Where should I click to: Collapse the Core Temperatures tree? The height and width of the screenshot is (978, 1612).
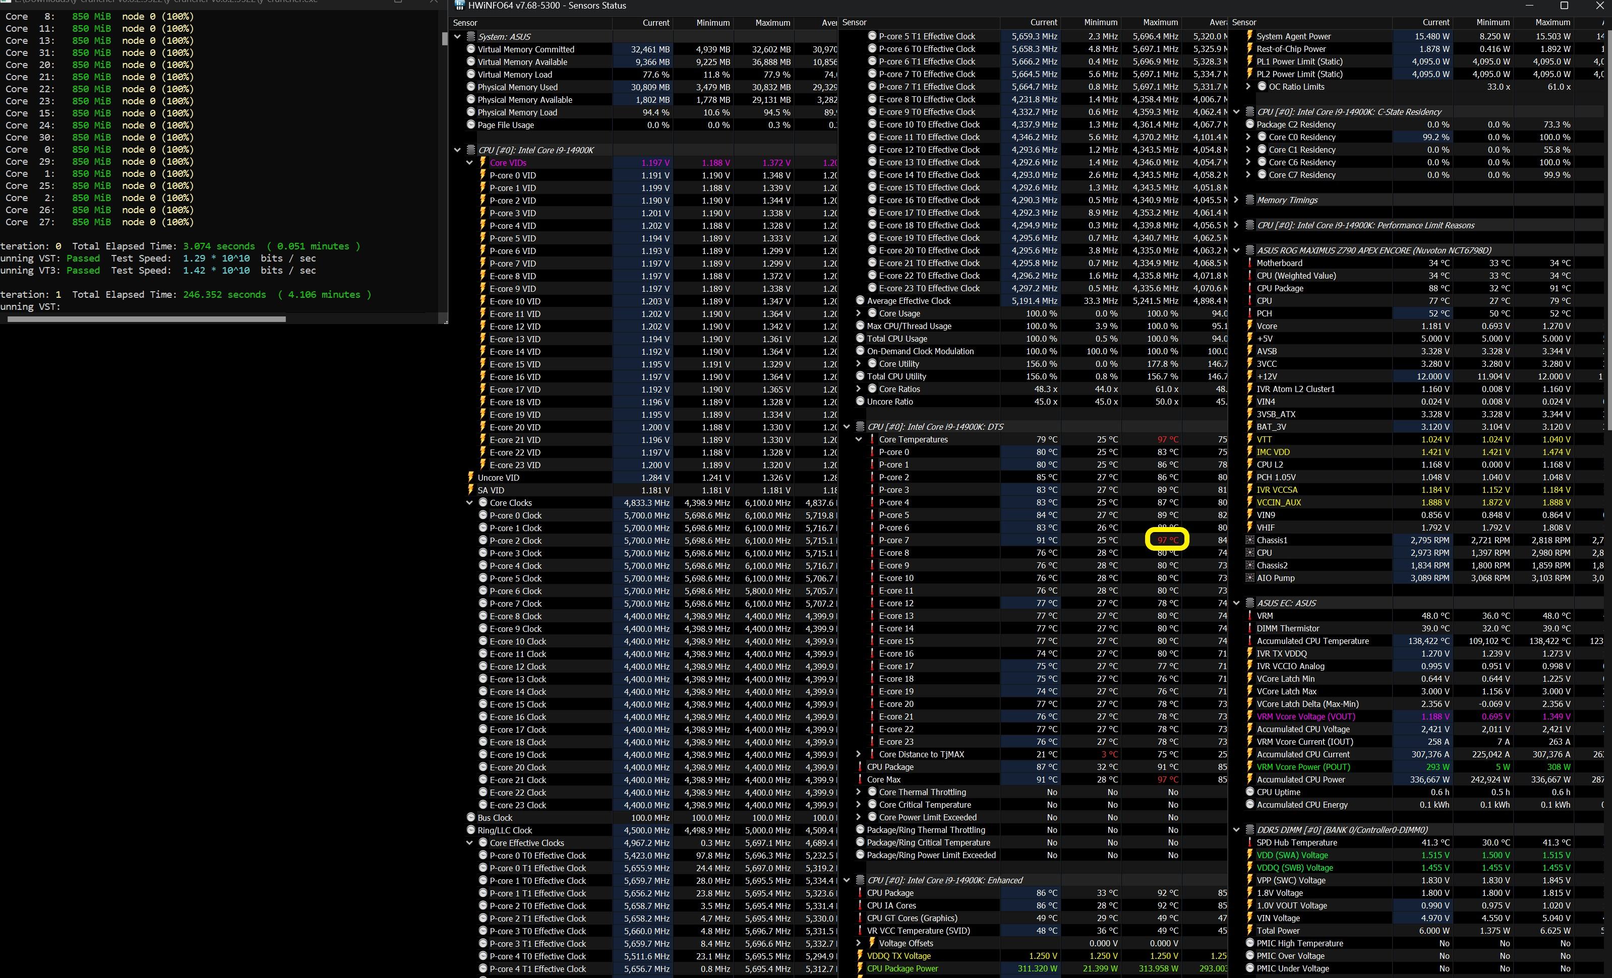(x=858, y=439)
